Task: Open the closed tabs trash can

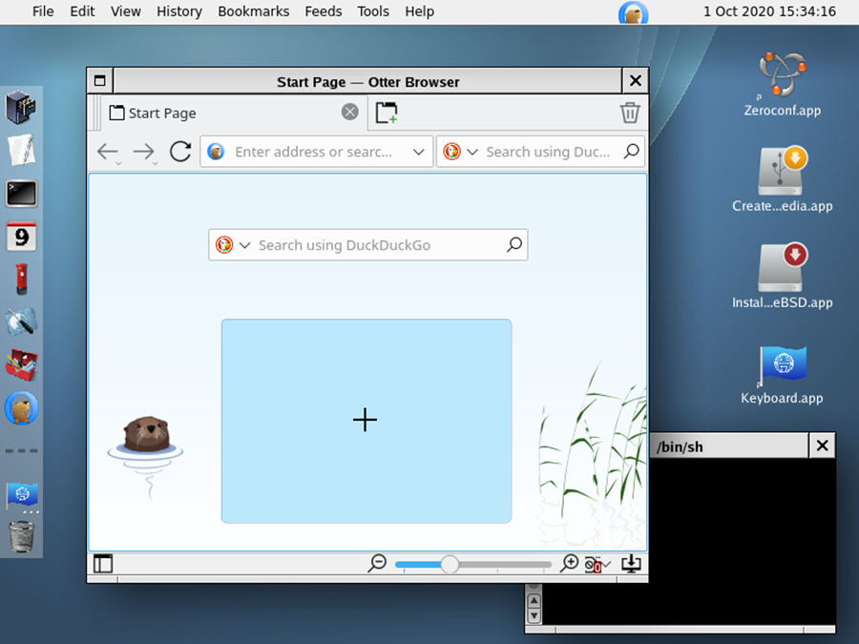Action: (630, 113)
